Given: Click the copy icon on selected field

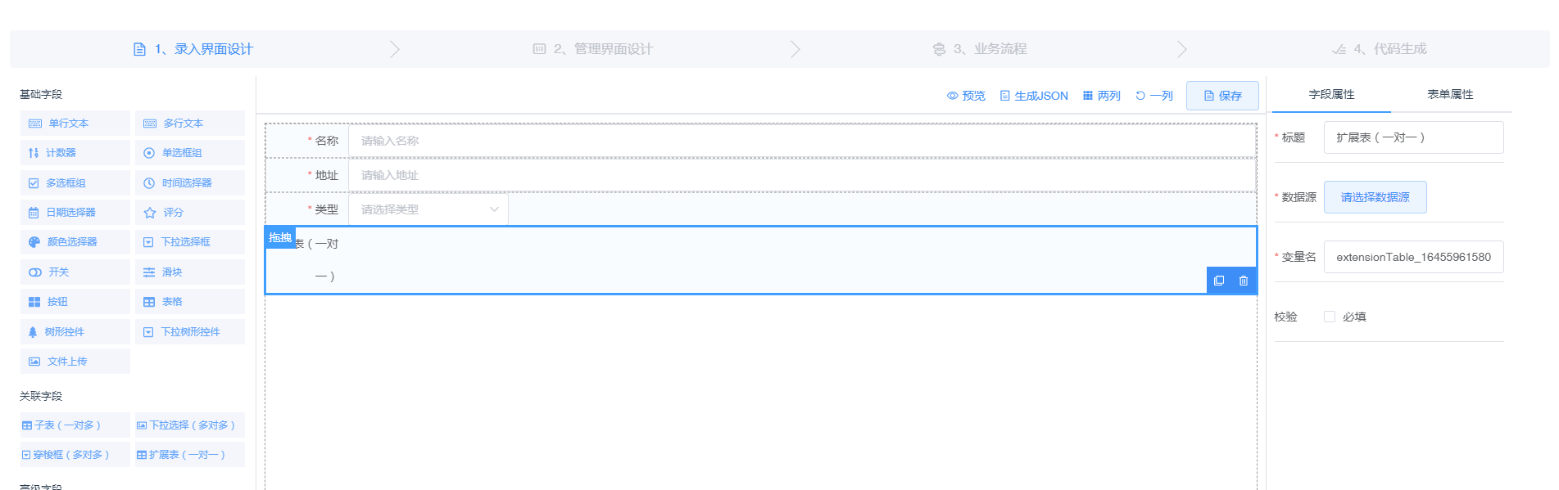Looking at the screenshot, I should [x=1219, y=281].
